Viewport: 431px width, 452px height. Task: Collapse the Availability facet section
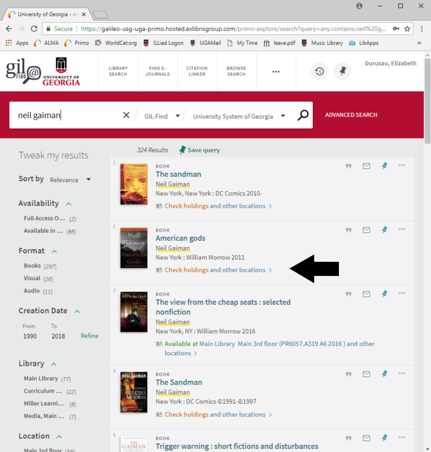[x=68, y=204]
